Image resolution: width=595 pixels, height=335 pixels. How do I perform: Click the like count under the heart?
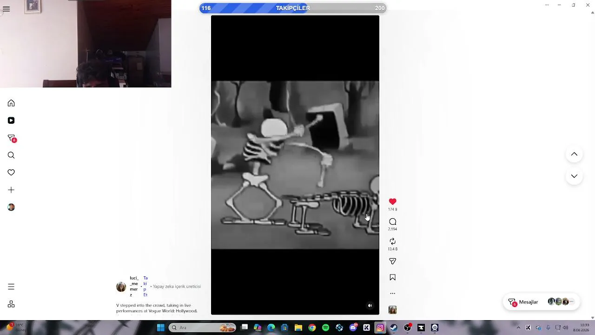click(392, 210)
